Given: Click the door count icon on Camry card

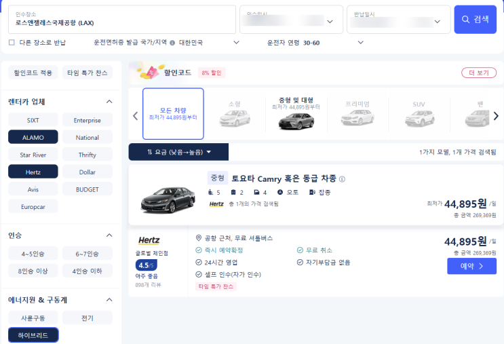Looking at the screenshot, I should 256,192.
